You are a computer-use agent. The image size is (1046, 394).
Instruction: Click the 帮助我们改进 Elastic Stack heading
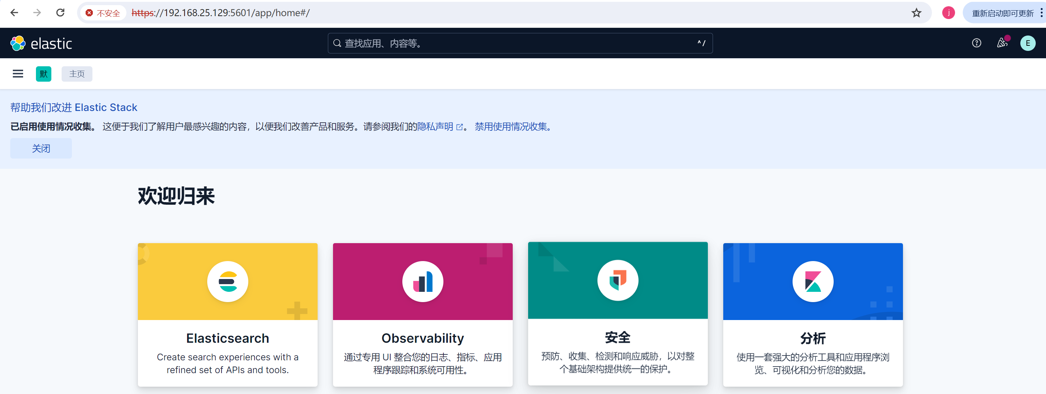point(73,107)
